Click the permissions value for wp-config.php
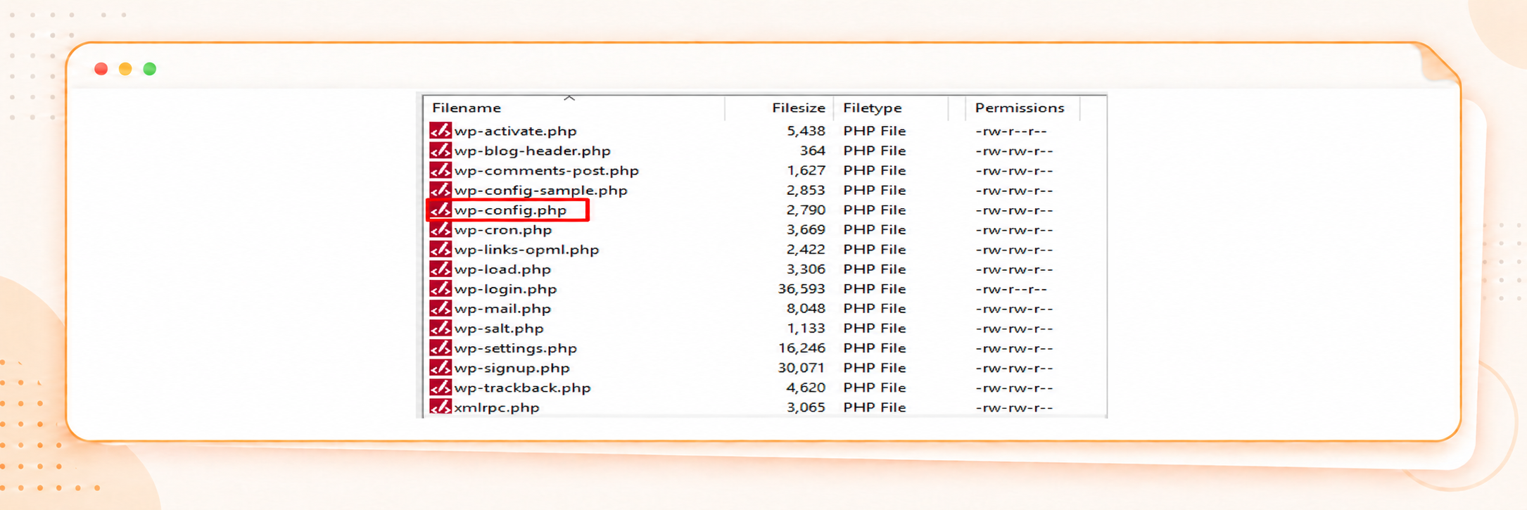The image size is (1527, 510). click(x=1014, y=210)
